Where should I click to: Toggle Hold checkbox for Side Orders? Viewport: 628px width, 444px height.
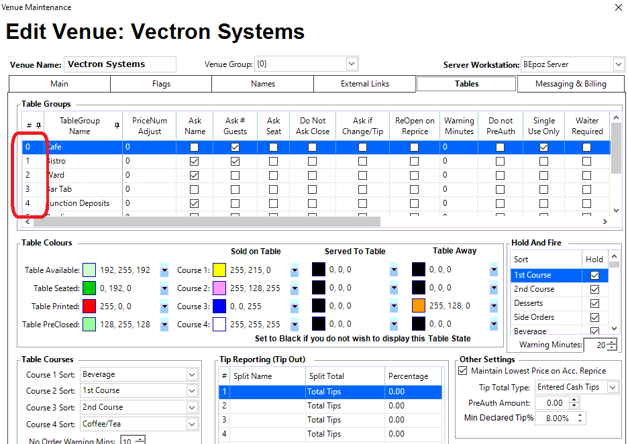[x=594, y=317]
